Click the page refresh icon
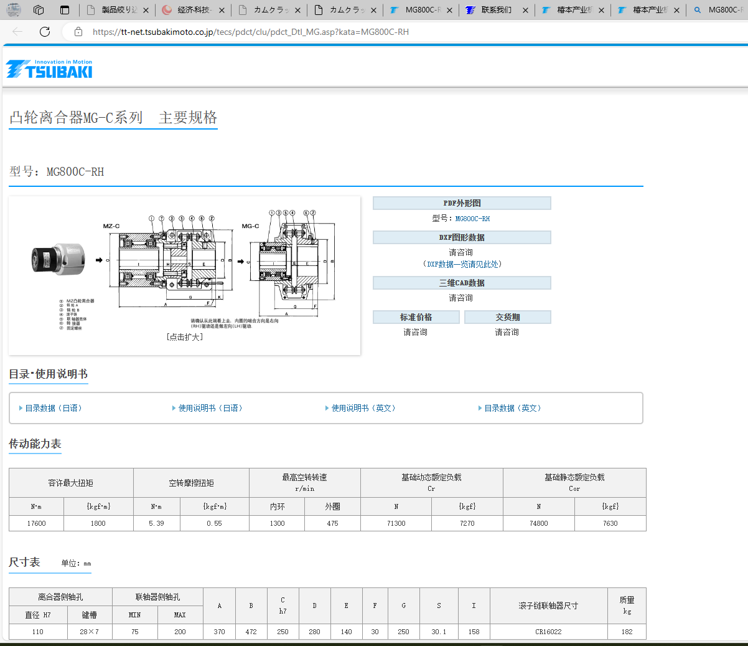The height and width of the screenshot is (646, 748). pos(44,32)
